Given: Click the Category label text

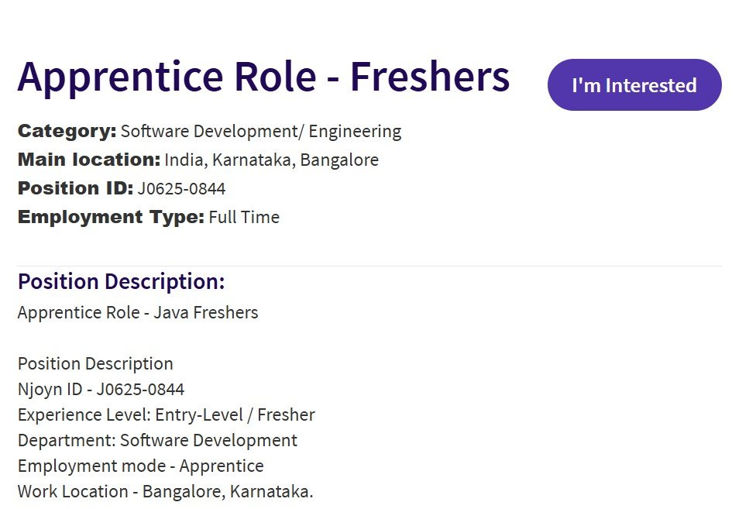Looking at the screenshot, I should point(67,131).
